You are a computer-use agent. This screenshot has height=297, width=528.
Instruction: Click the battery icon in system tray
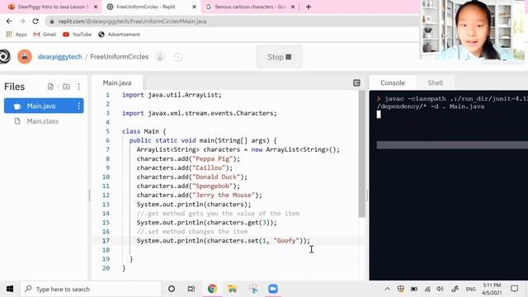coord(414,289)
